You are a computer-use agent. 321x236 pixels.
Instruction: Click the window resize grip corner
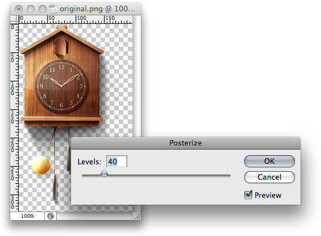click(x=137, y=216)
